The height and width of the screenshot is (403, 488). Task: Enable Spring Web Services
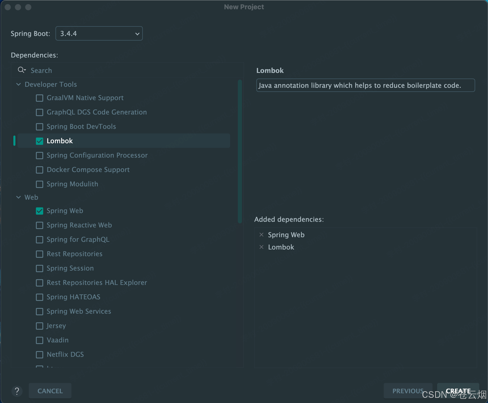pyautogui.click(x=40, y=312)
